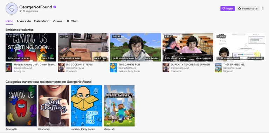Viewport: 269px width, 133px height.
Task: Open the Suscribirse dropdown
Action: click(248, 8)
